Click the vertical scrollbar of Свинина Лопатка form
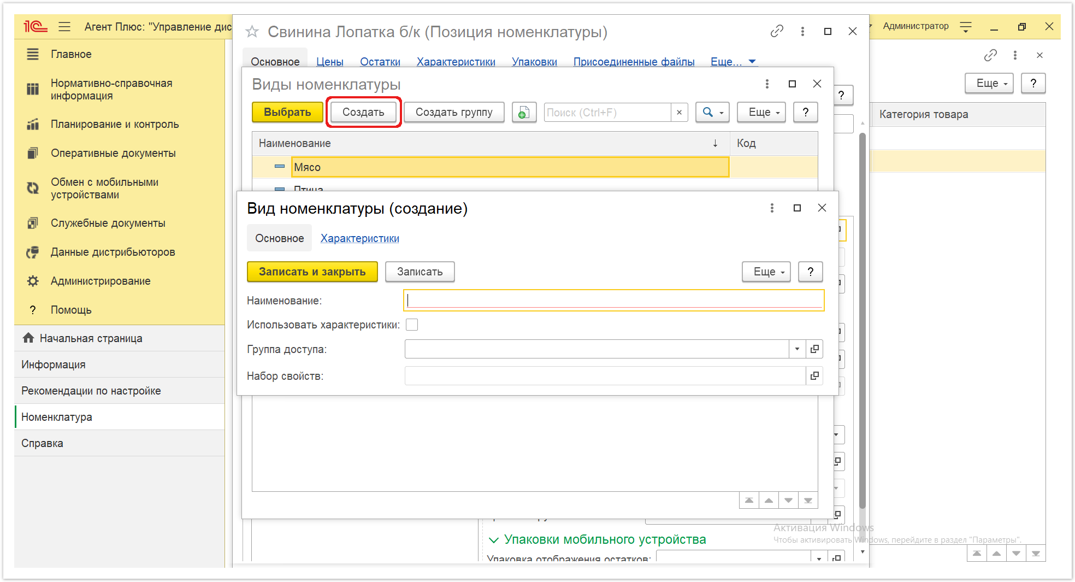The width and height of the screenshot is (1075, 582). pos(863,320)
